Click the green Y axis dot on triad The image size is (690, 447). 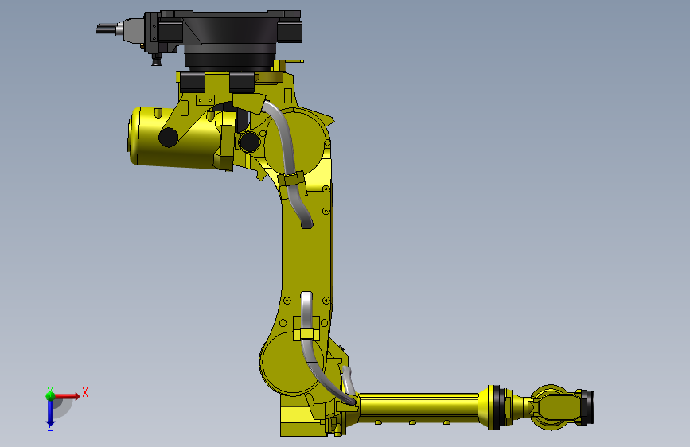click(50, 395)
